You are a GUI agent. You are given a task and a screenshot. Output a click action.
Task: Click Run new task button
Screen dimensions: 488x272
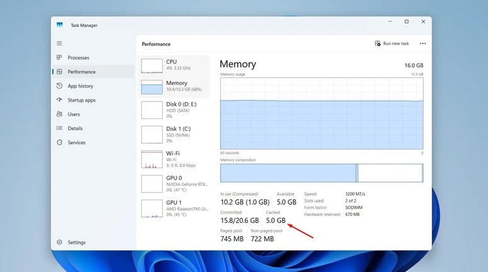pos(392,43)
